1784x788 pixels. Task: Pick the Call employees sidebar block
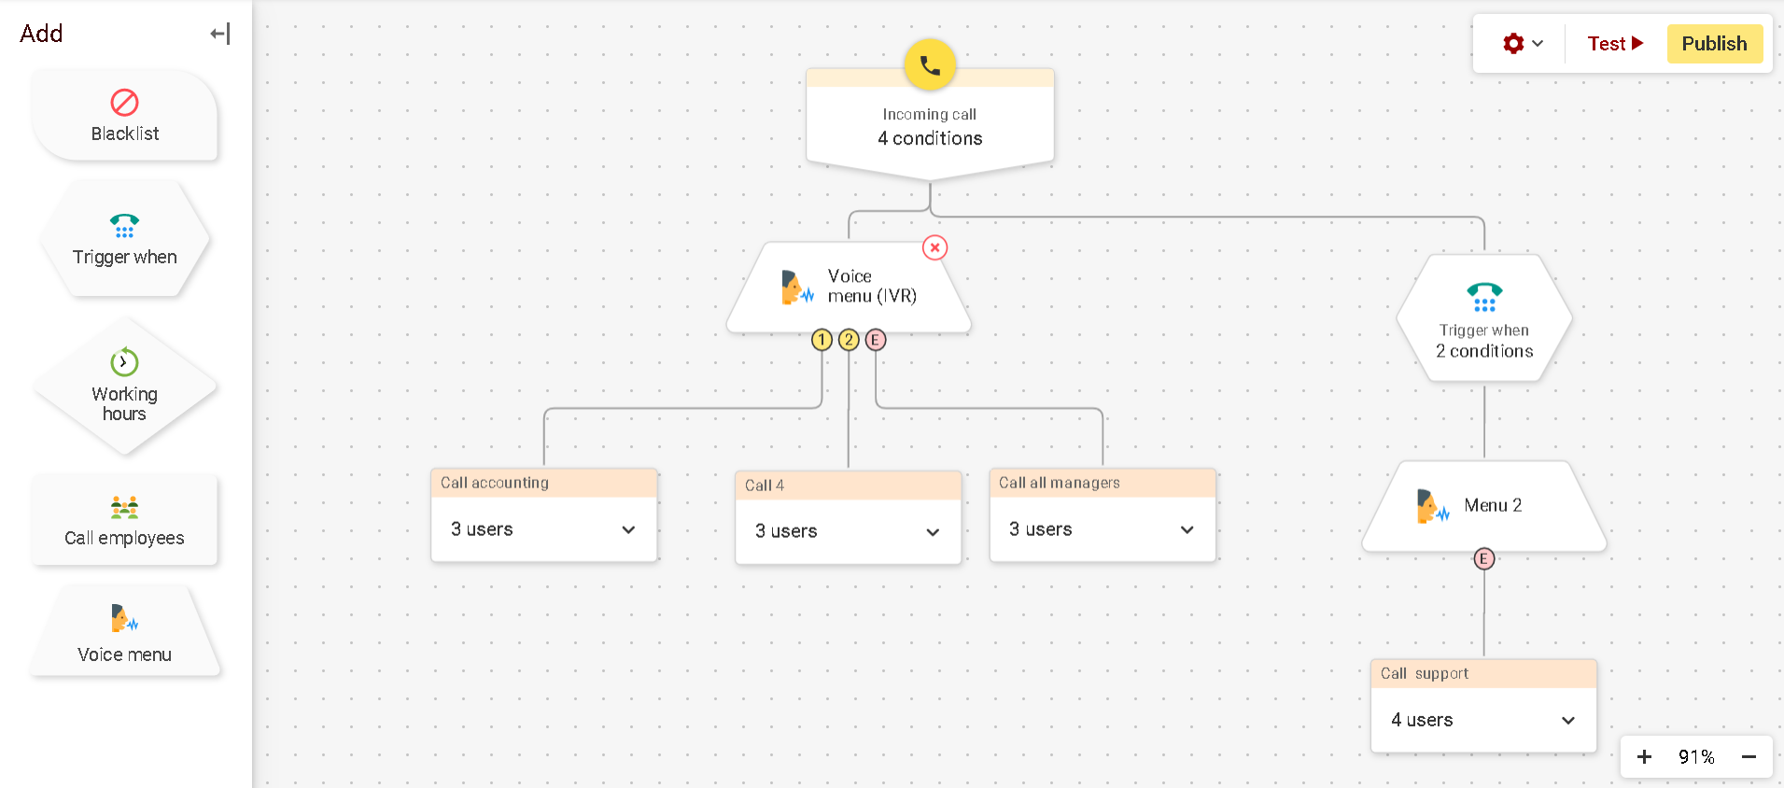click(x=124, y=521)
